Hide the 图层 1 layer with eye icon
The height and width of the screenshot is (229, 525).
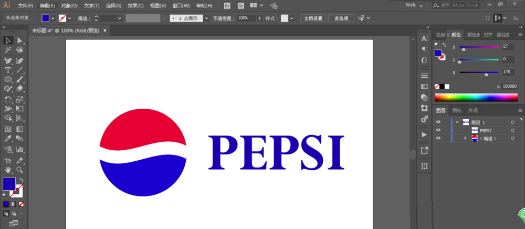pos(438,122)
